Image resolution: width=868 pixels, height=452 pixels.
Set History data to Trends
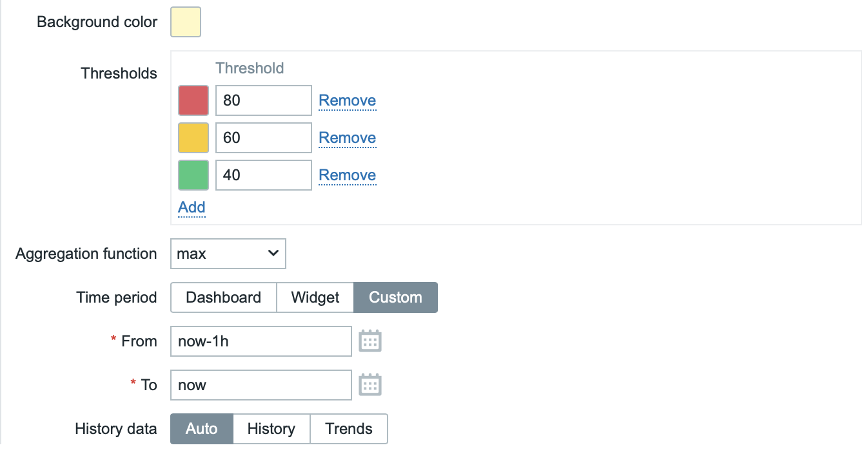tap(349, 429)
